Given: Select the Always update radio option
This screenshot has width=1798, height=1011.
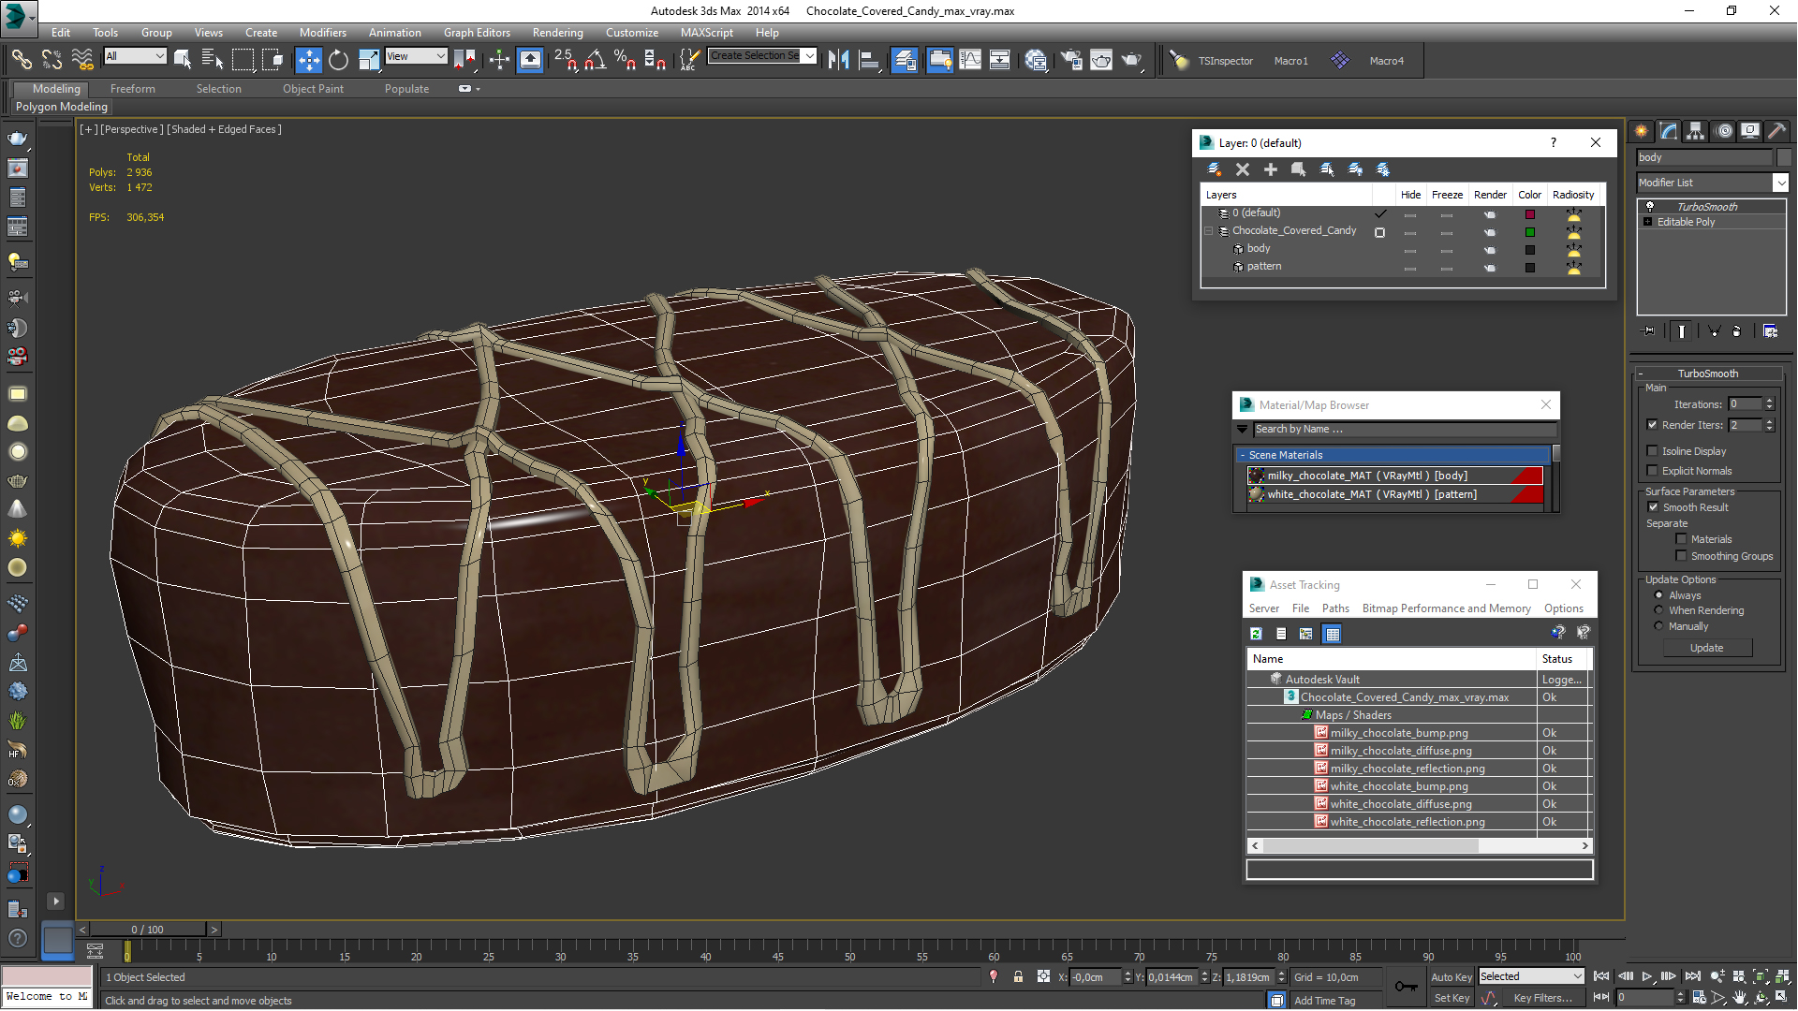Looking at the screenshot, I should 1658,595.
